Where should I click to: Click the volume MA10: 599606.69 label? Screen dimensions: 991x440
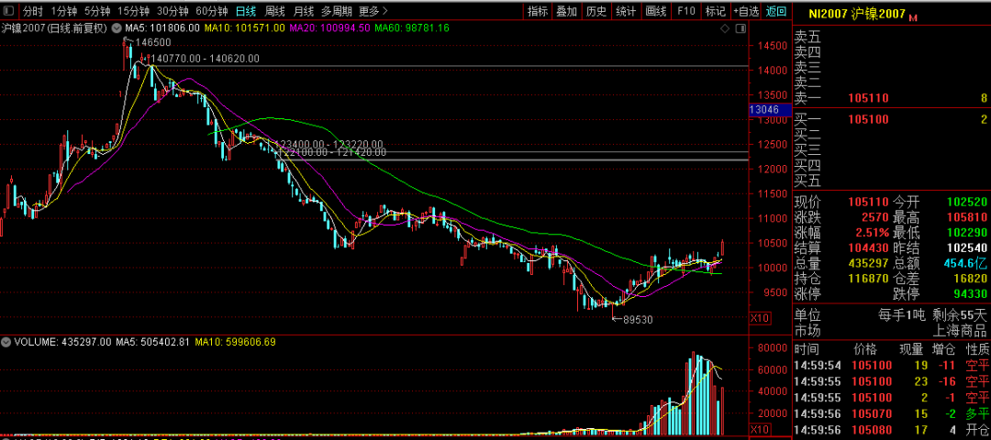[x=235, y=342]
